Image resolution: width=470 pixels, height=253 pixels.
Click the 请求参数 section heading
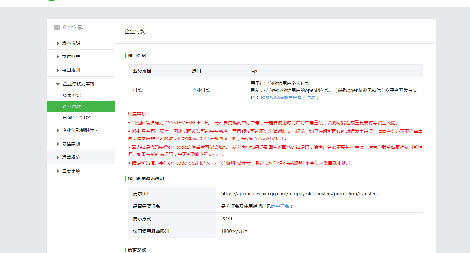coord(137,250)
